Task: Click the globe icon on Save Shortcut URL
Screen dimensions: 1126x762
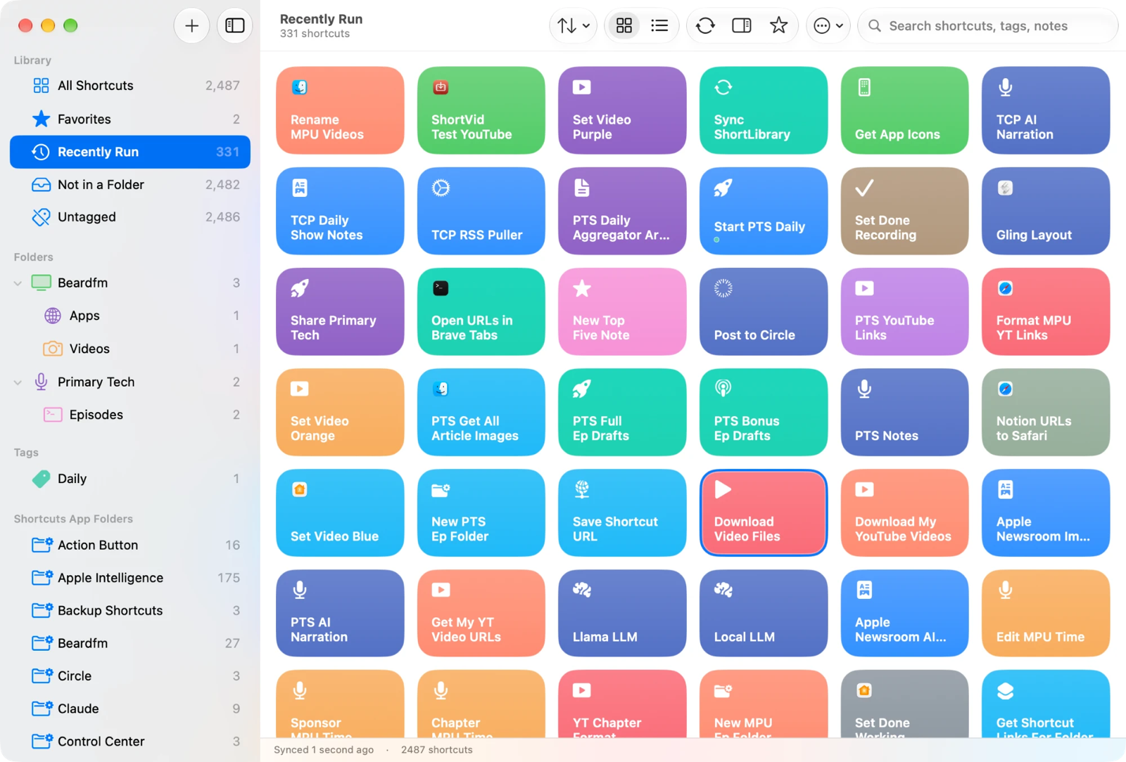Action: pyautogui.click(x=582, y=489)
